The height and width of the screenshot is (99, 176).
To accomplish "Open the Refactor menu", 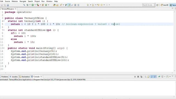I will [x=15, y=1].
